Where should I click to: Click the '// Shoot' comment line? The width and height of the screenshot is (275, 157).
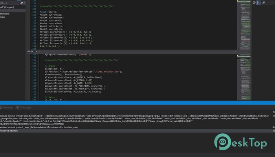point(50,66)
